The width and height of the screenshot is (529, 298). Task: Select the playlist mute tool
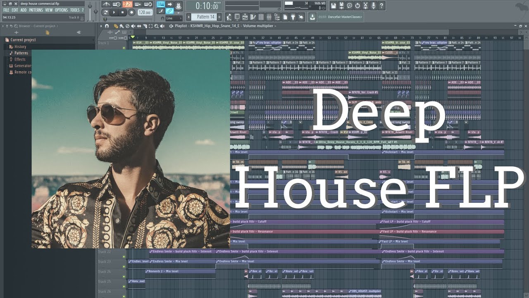(133, 26)
